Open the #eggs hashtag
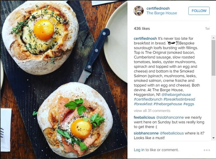The height and width of the screenshot is (159, 216). pyautogui.click(x=188, y=104)
